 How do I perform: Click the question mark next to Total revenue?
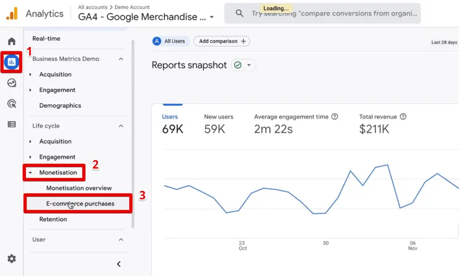(403, 116)
